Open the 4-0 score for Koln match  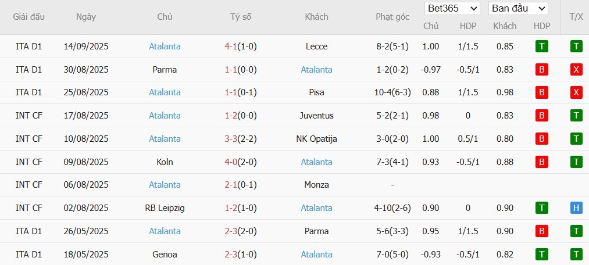(x=241, y=162)
